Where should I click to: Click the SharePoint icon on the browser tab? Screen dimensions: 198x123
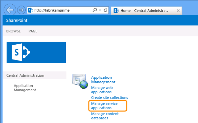tap(116, 11)
